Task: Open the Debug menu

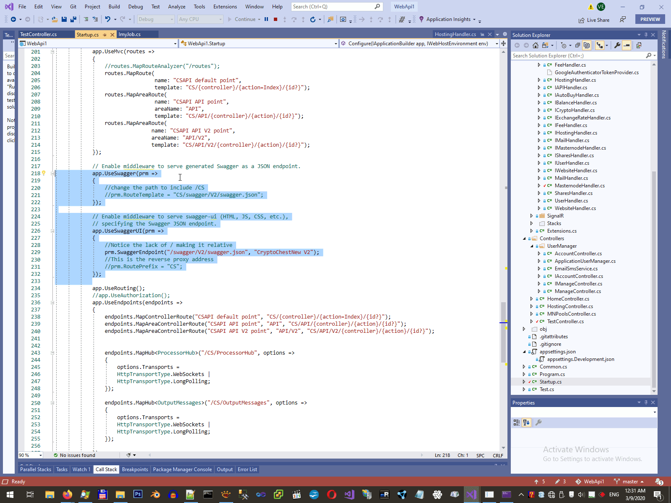Action: coord(135,7)
